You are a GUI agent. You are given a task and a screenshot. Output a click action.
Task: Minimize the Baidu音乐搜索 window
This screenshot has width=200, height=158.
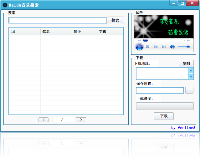coord(174,3)
